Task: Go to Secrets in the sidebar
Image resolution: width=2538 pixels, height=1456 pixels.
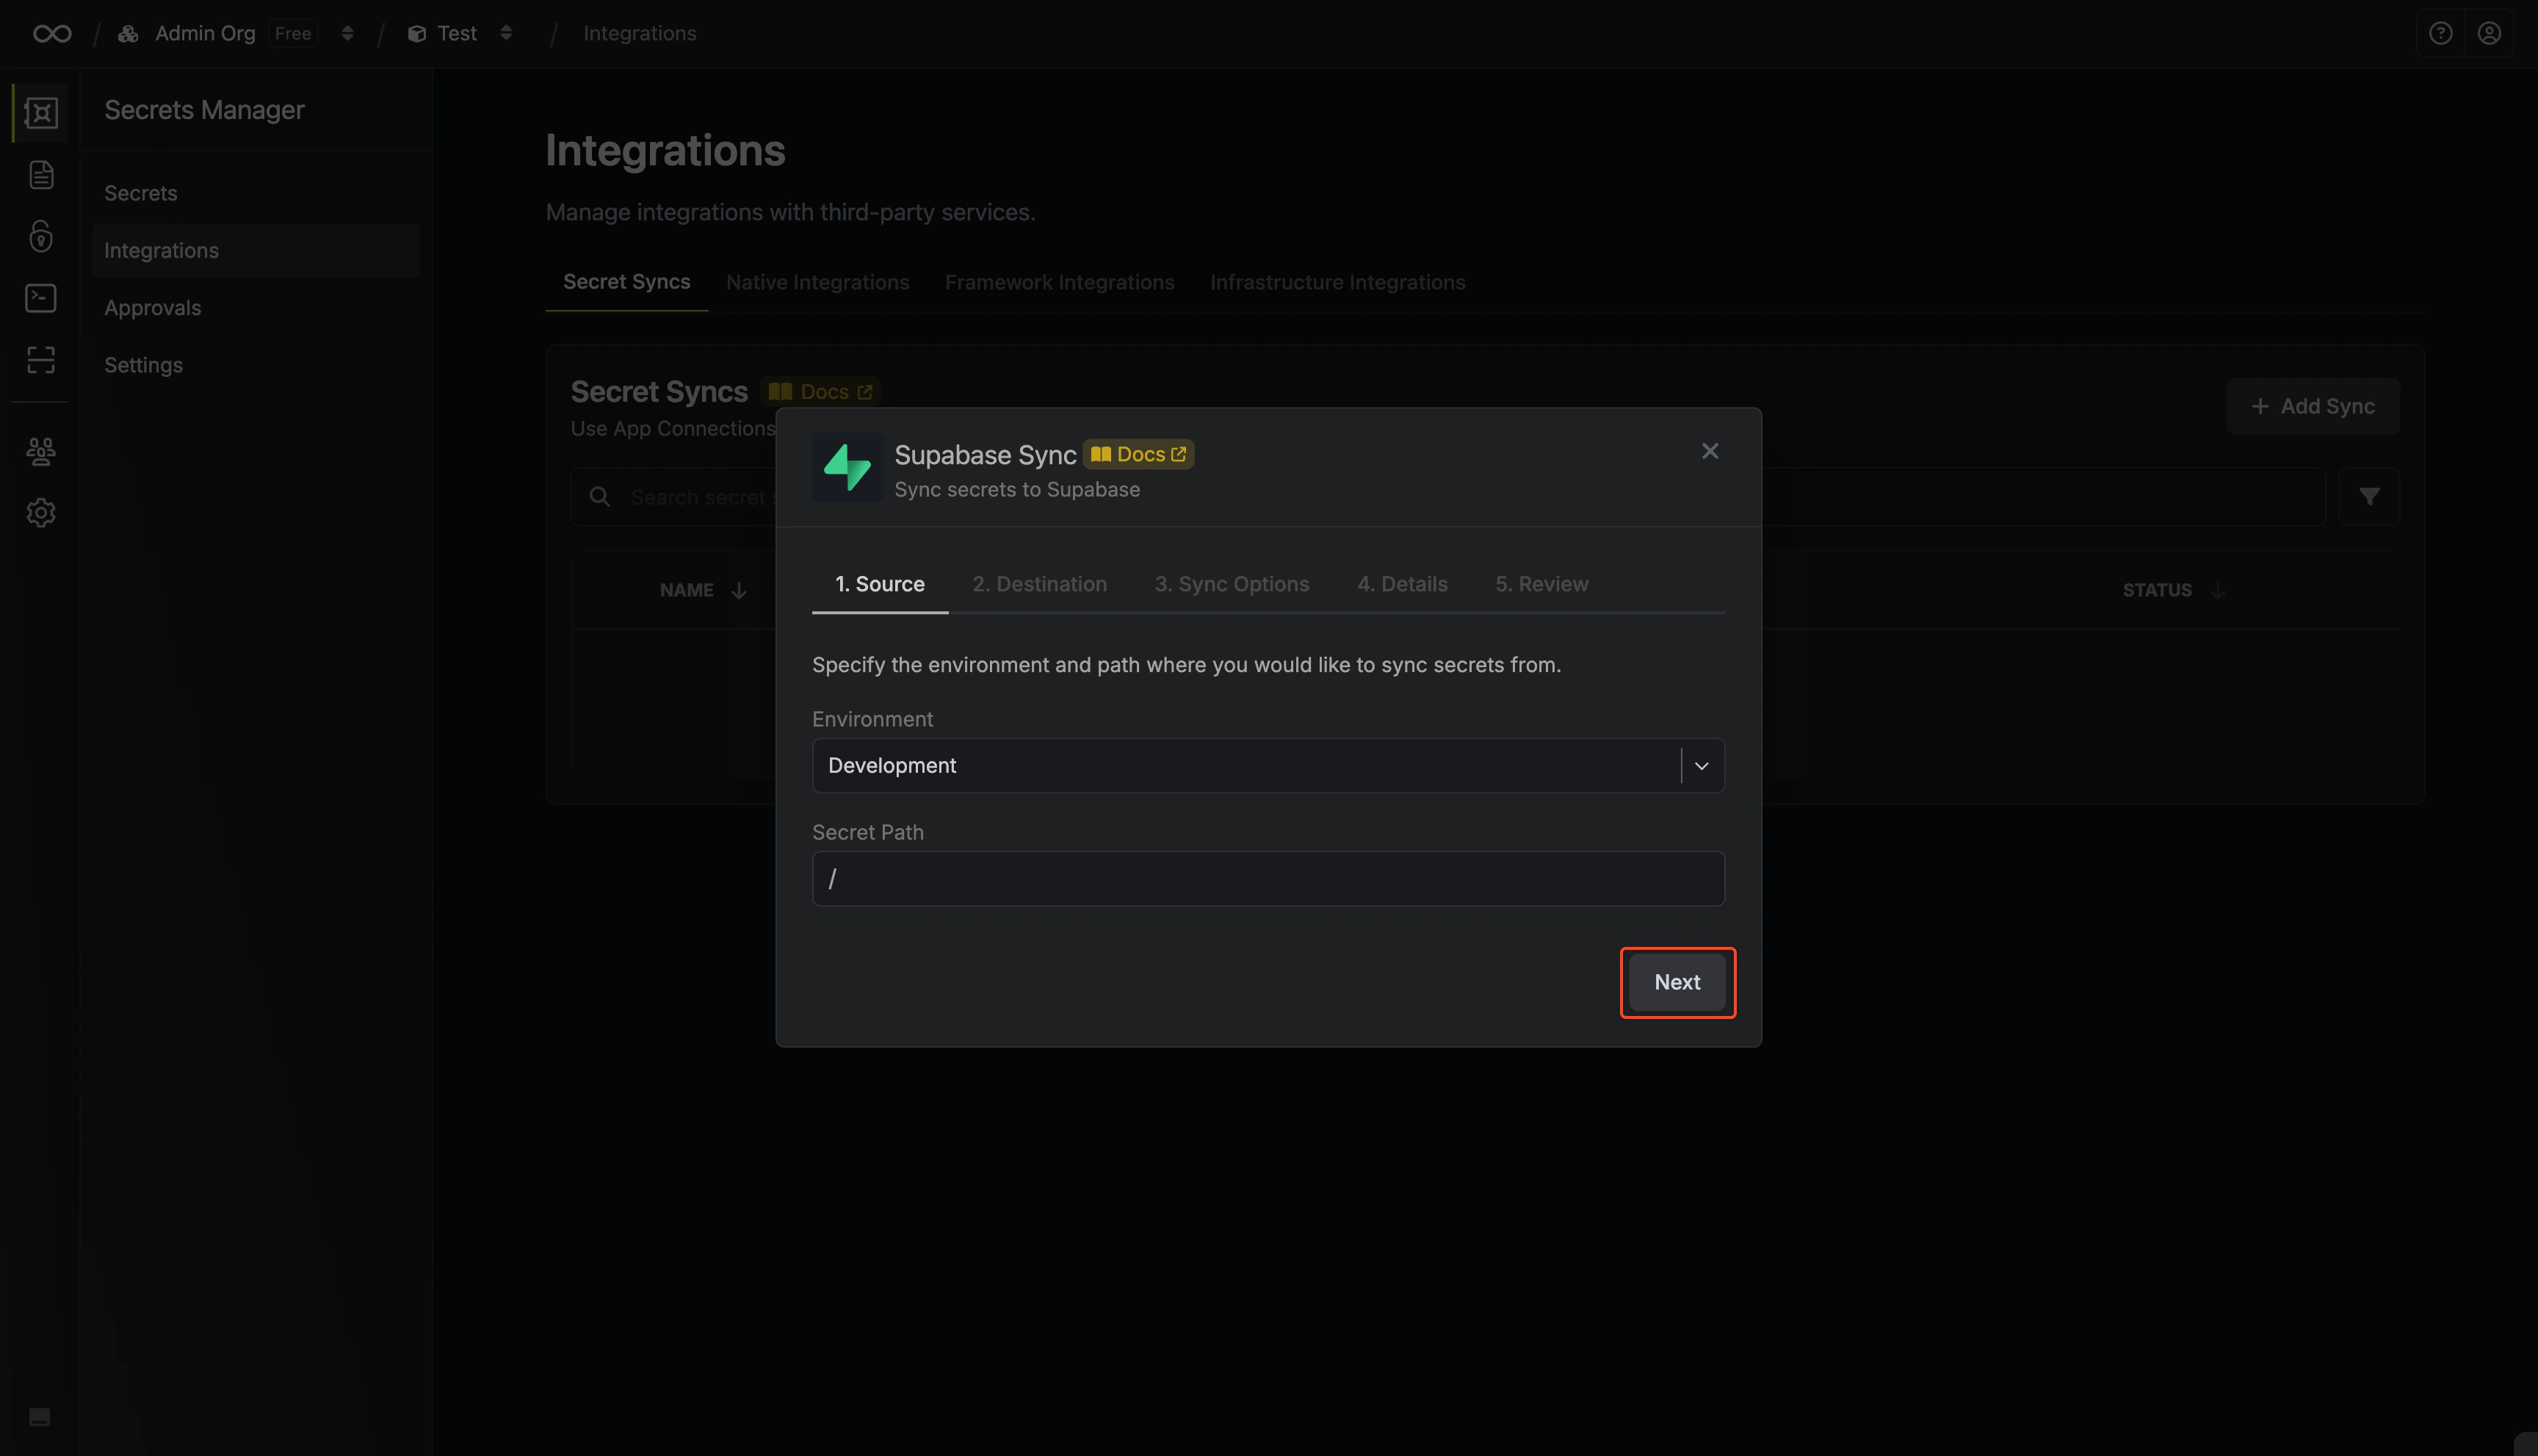Action: click(x=255, y=193)
